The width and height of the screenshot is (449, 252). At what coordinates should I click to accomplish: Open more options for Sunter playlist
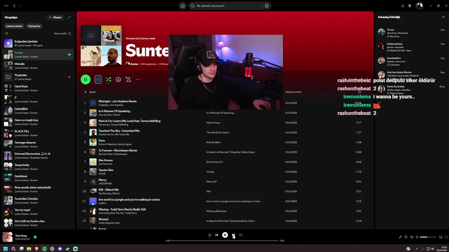138,79
